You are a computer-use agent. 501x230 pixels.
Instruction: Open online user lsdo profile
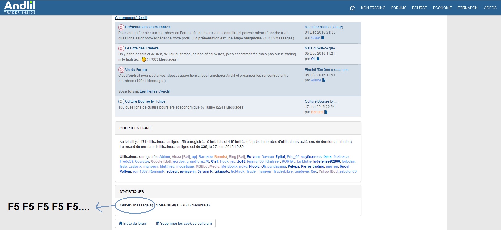[x=123, y=166]
